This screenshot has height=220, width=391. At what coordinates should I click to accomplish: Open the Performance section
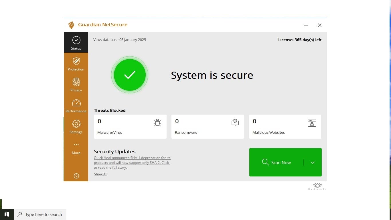[76, 105]
